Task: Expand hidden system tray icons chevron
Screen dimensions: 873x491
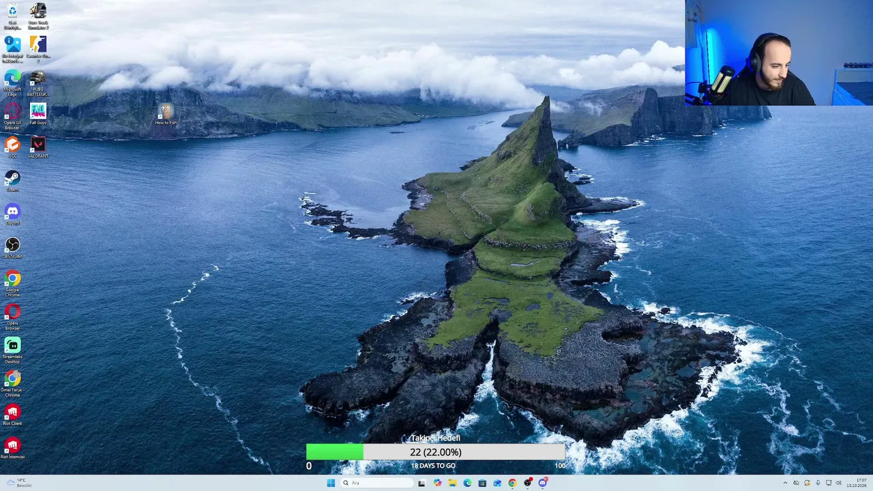Action: 785,483
